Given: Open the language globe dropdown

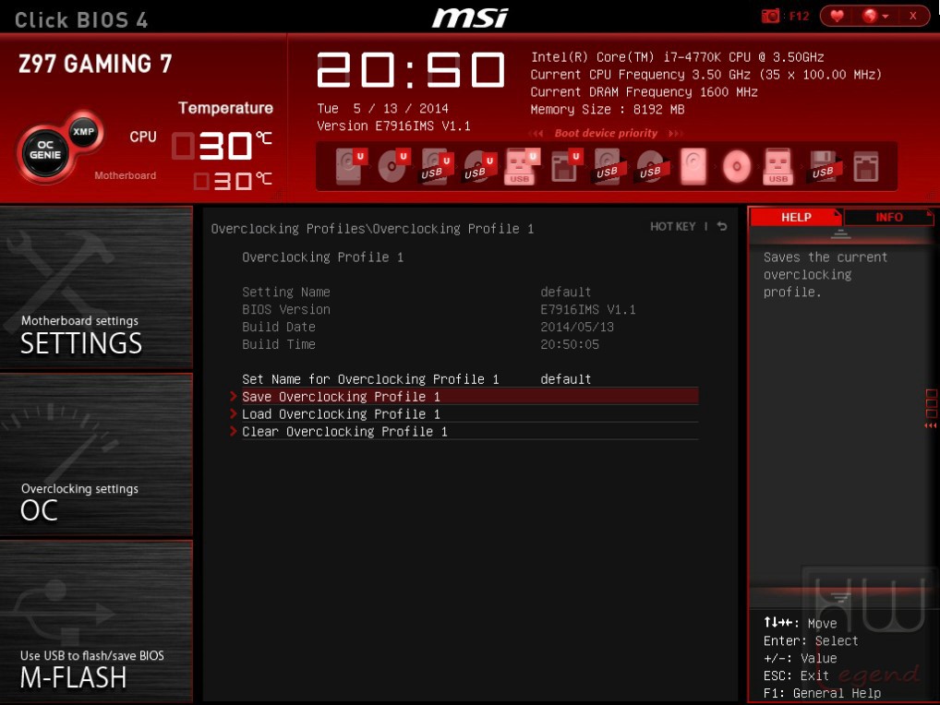Looking at the screenshot, I should [x=875, y=17].
